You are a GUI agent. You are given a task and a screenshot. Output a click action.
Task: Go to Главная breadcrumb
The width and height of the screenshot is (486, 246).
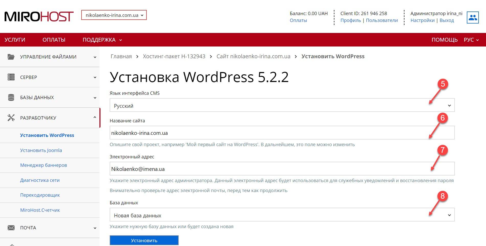(x=121, y=56)
